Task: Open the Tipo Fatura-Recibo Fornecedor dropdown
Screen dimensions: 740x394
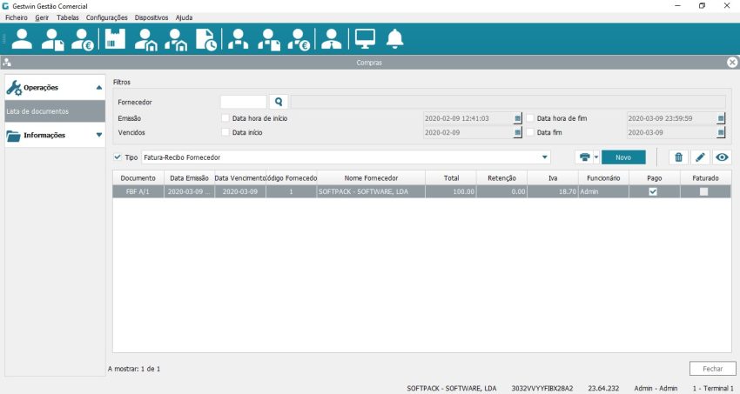Action: click(545, 157)
